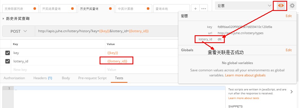
Task: Open the Pre-request Script tab
Action: pos(93,78)
